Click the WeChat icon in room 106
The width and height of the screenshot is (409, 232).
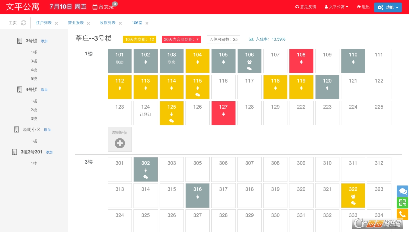coord(249,68)
